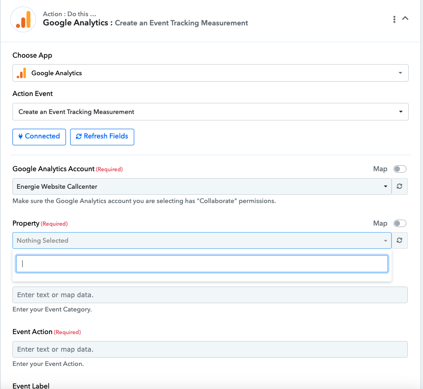This screenshot has height=389, width=423.
Task: Open the Action Event dropdown
Action: [210, 112]
